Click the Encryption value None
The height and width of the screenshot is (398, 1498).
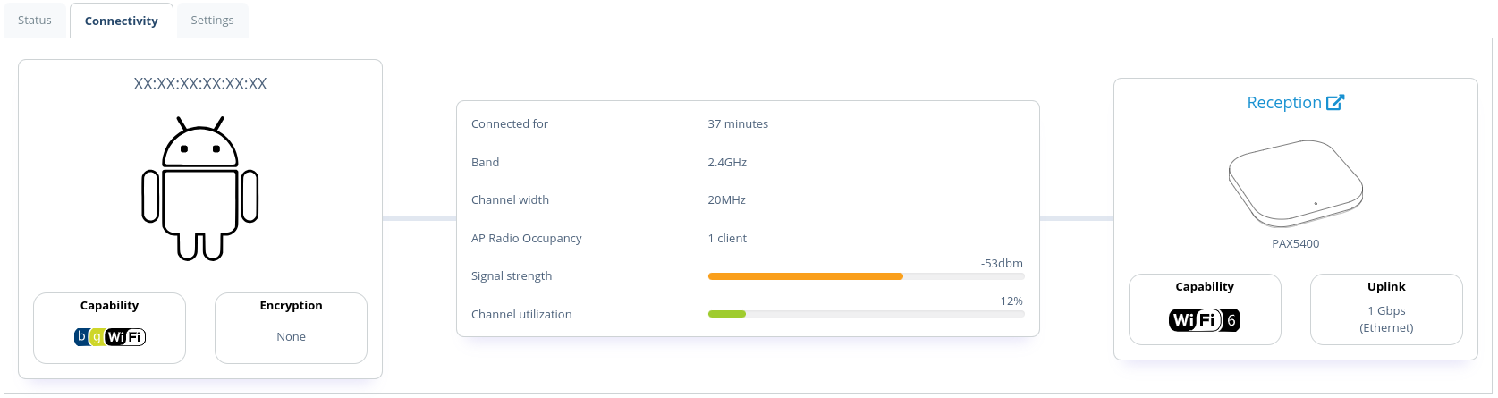[291, 337]
